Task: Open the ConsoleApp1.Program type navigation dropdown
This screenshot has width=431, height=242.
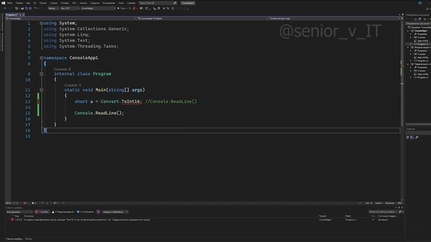Action: 203,18
